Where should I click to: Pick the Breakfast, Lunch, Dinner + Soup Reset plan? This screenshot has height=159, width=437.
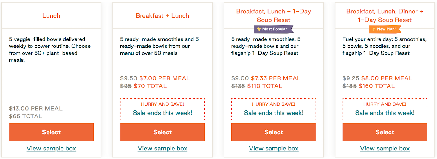(385, 132)
